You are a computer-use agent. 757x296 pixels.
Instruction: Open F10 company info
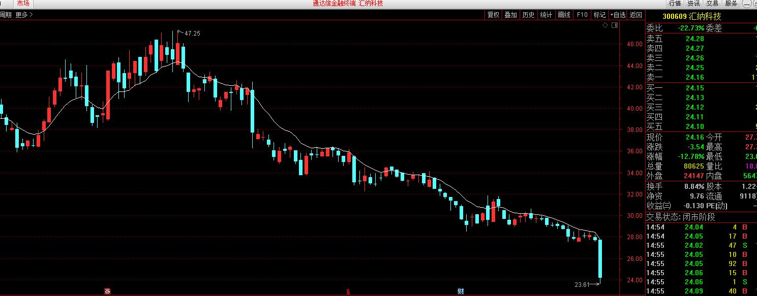pyautogui.click(x=582, y=15)
